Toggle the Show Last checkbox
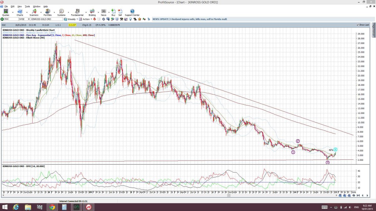Image resolution: width=376 pixels, height=211 pixels. coord(358,25)
